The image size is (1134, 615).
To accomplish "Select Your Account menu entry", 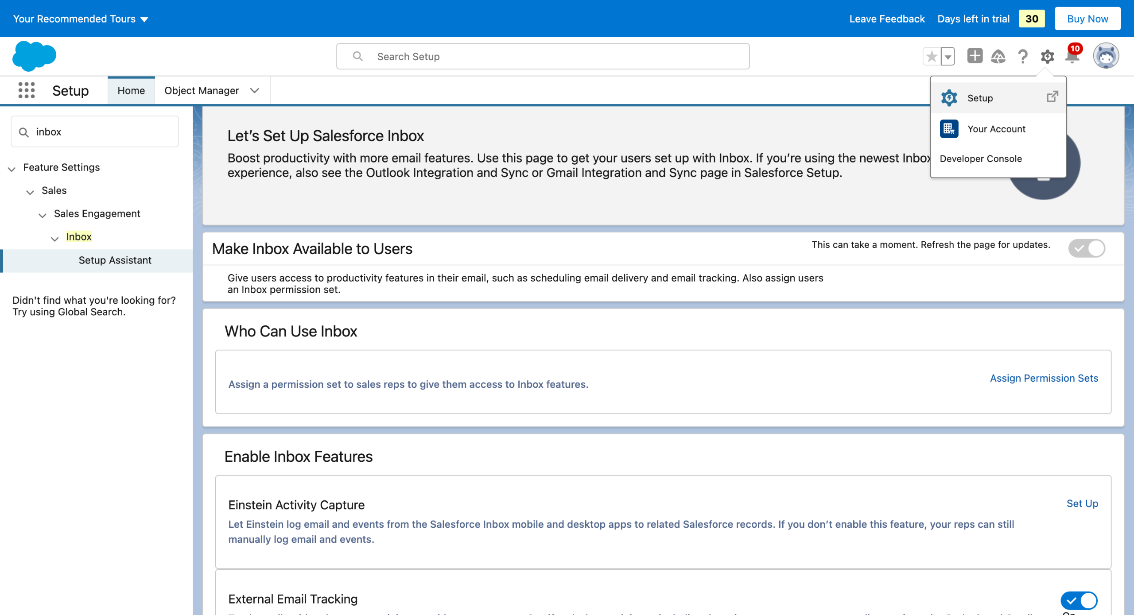I will click(998, 129).
